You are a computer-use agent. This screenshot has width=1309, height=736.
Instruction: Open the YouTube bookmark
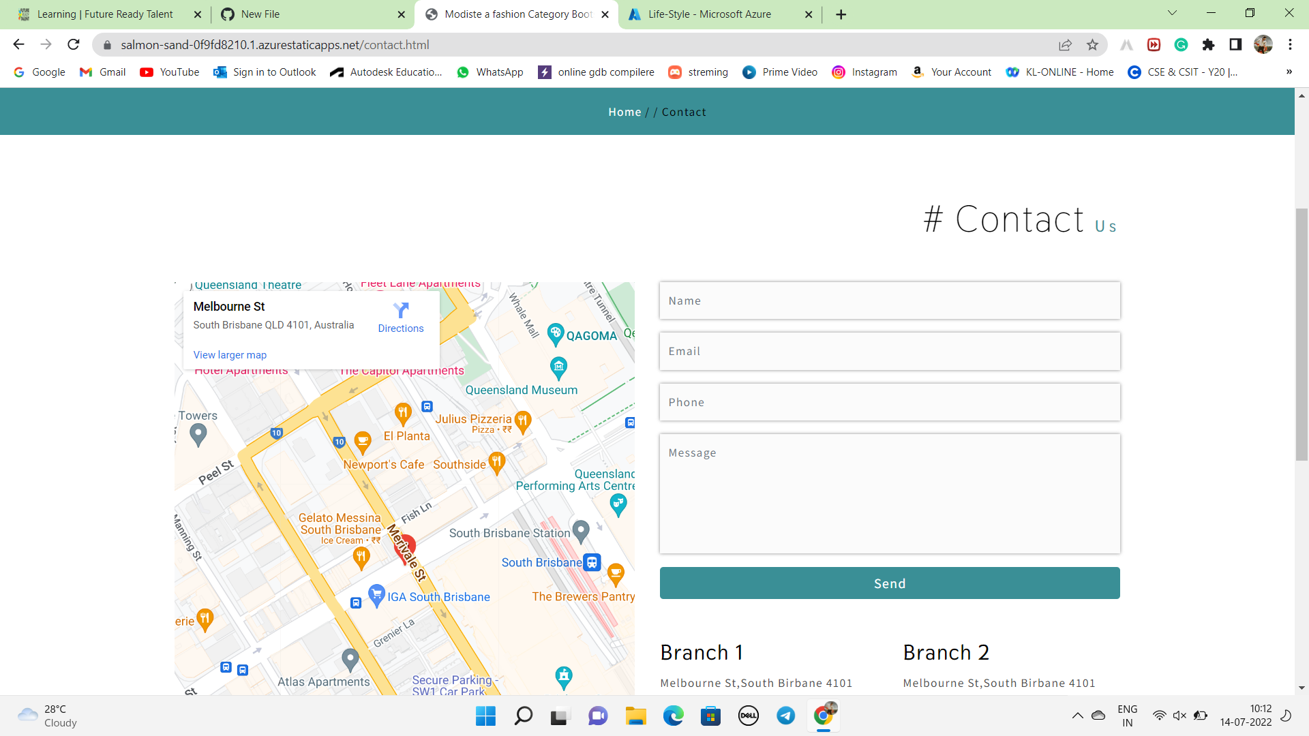coord(169,72)
